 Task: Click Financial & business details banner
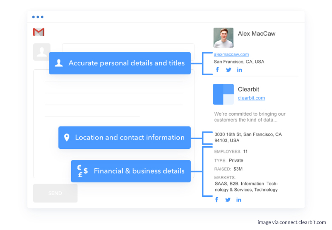click(x=131, y=171)
